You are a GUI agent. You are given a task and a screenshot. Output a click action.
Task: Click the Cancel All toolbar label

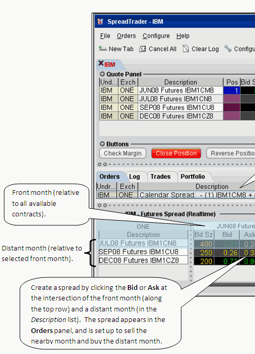[x=162, y=49]
